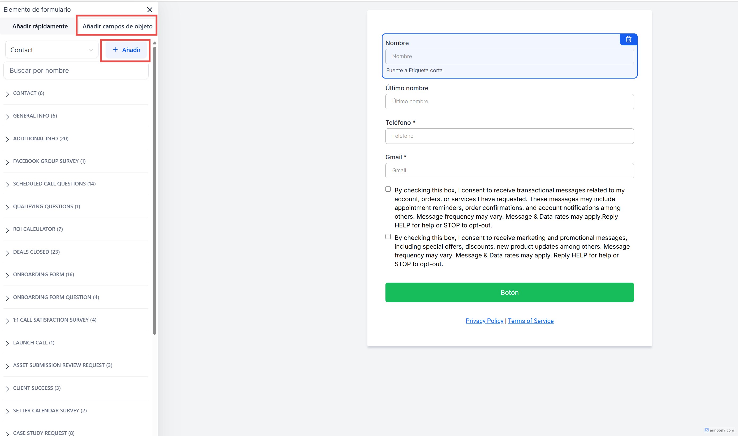Open the Contact object dropdown
Screen dimensions: 738x436
[52, 50]
